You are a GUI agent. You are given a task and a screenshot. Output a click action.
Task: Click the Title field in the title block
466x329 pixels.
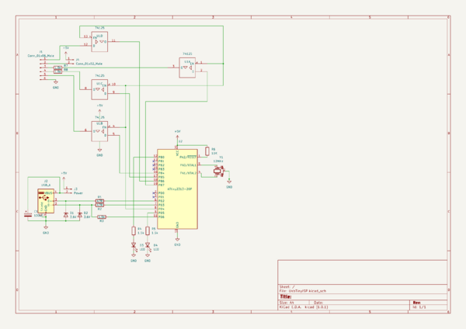point(285,296)
